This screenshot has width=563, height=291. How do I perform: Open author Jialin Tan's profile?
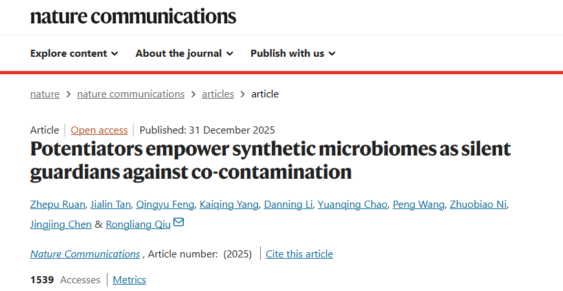109,205
